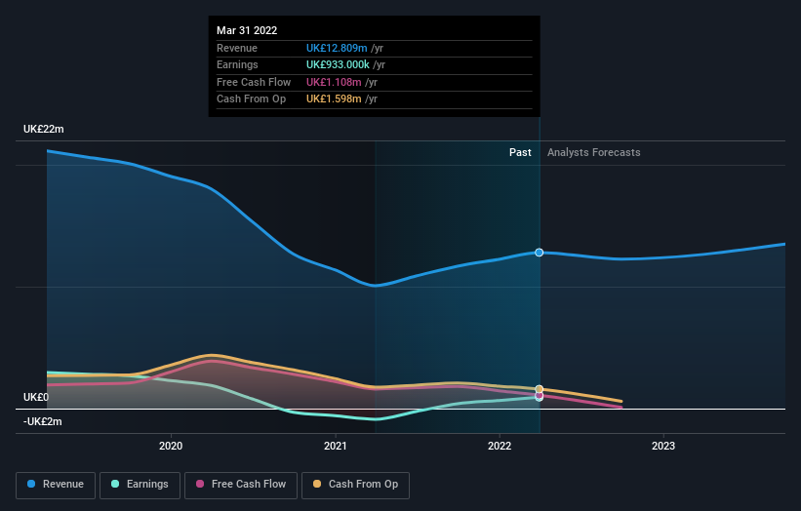
Task: Toggle the Free Cash Flow legend button
Action: 241,485
